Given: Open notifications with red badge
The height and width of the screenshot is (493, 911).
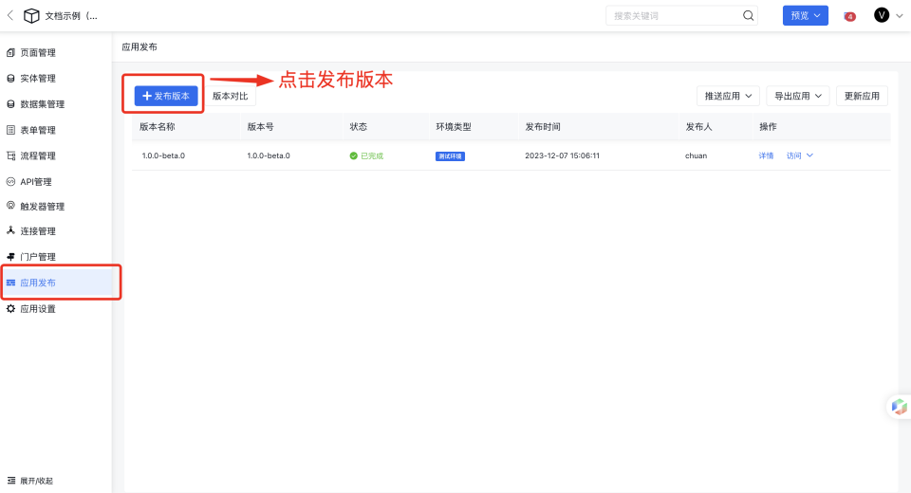Looking at the screenshot, I should pyautogui.click(x=848, y=16).
